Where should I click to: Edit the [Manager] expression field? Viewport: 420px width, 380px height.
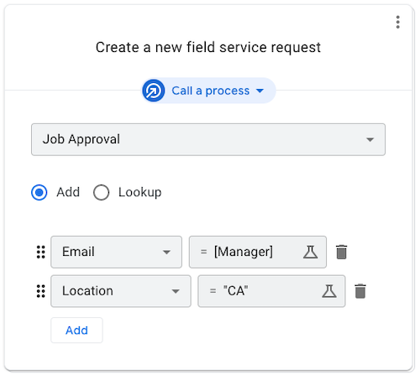click(x=258, y=252)
